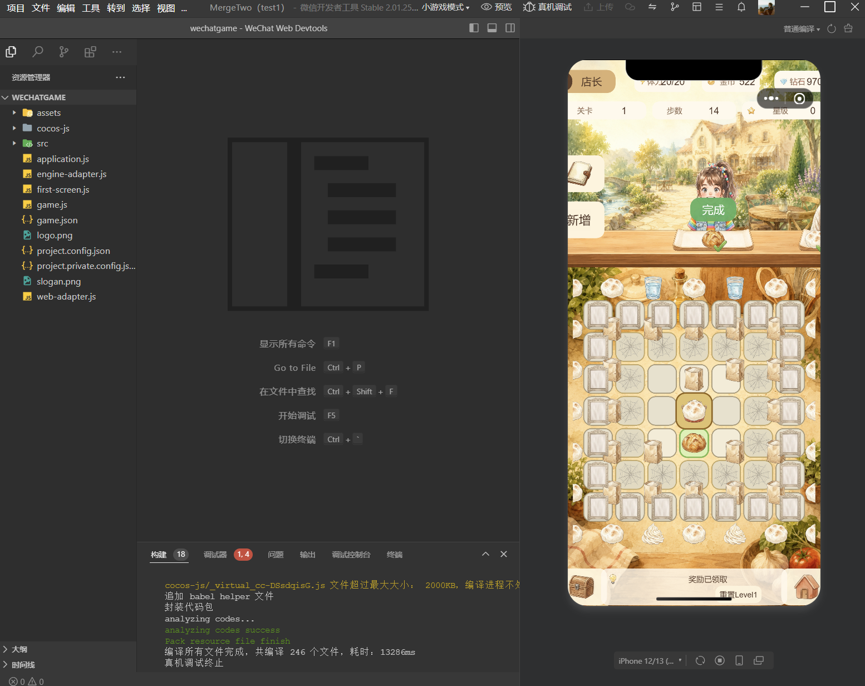Open the Search icon in the sidebar

pos(38,52)
